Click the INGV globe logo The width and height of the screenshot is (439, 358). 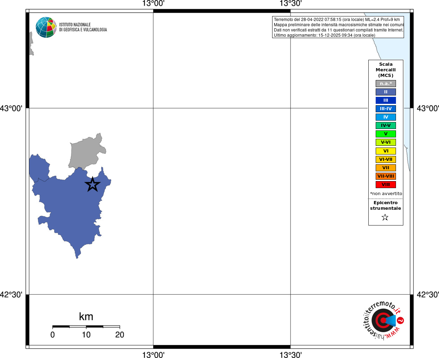[x=46, y=27]
